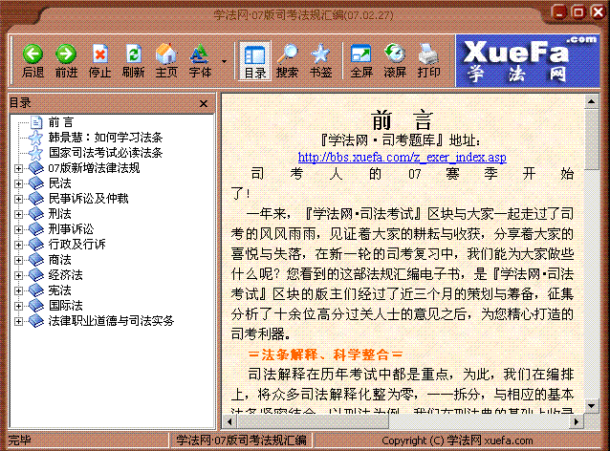Image resolution: width=610 pixels, height=451 pixels.
Task: Click the content pane horizontal scrollbar thumb
Action: coord(313,421)
